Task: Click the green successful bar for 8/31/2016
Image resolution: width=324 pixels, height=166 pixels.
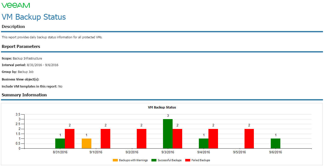Action: click(60, 144)
